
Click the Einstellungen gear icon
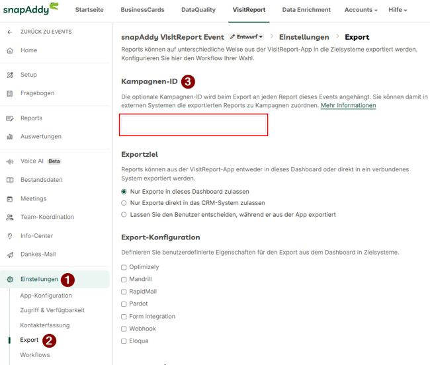[10, 279]
